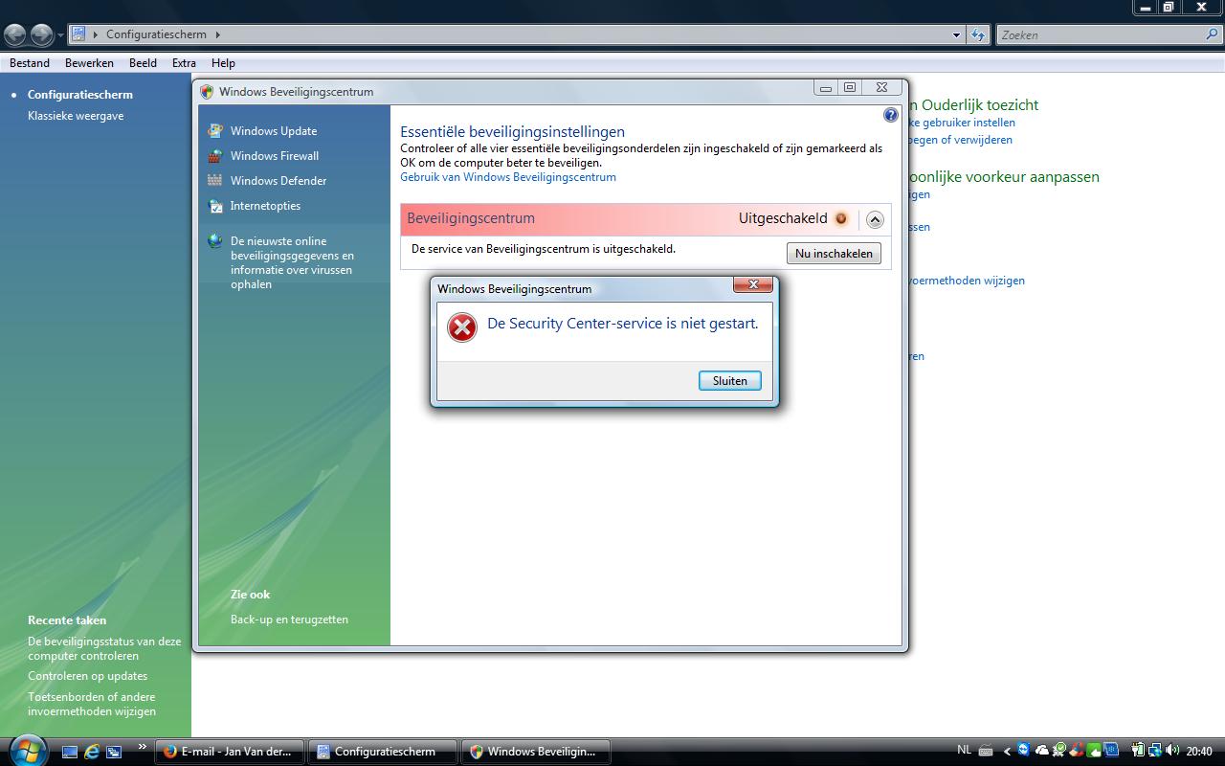Image resolution: width=1225 pixels, height=766 pixels.
Task: Launch Internet Explorer from quick launch
Action: (x=92, y=752)
